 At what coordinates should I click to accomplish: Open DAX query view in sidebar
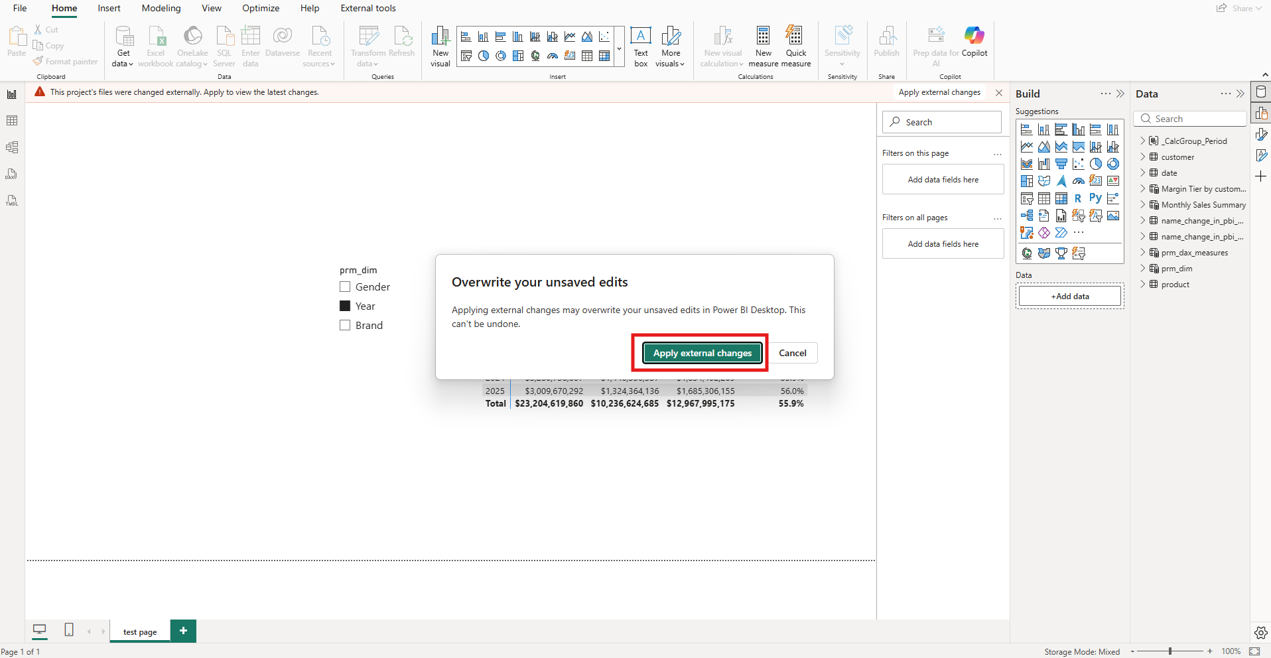tap(12, 174)
